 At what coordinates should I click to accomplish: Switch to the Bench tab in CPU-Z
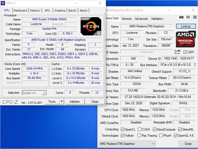click(72, 11)
